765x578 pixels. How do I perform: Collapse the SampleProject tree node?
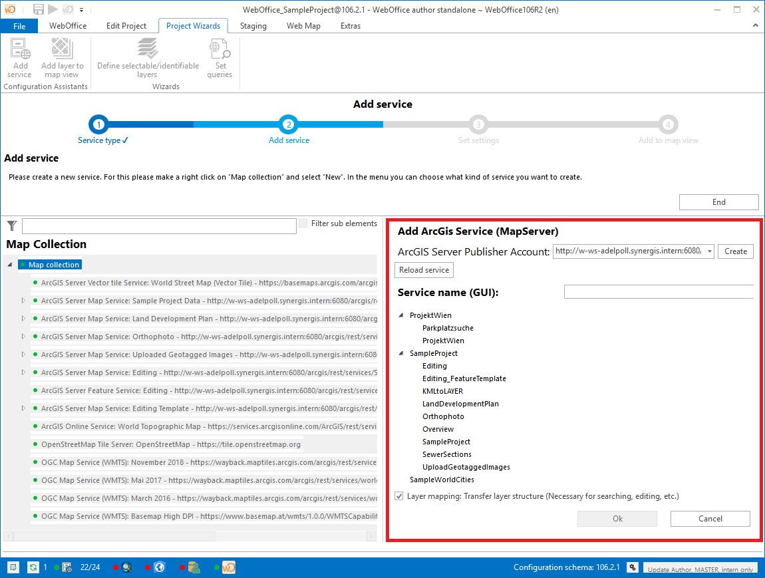(x=401, y=353)
